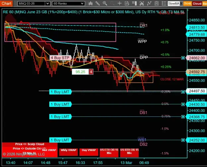Cancel the 24368.75 Buy LMT order X
Screen dimensions: 207x167
183,117
